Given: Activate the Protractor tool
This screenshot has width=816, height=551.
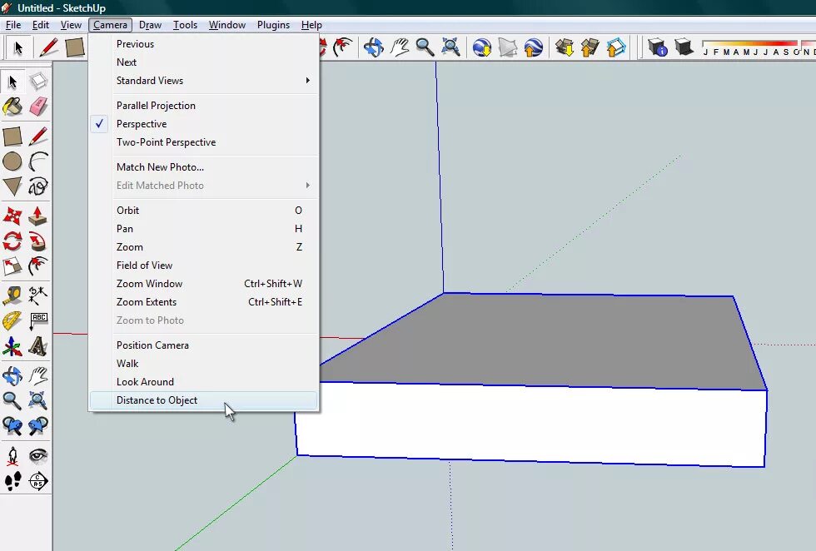Looking at the screenshot, I should tap(12, 320).
